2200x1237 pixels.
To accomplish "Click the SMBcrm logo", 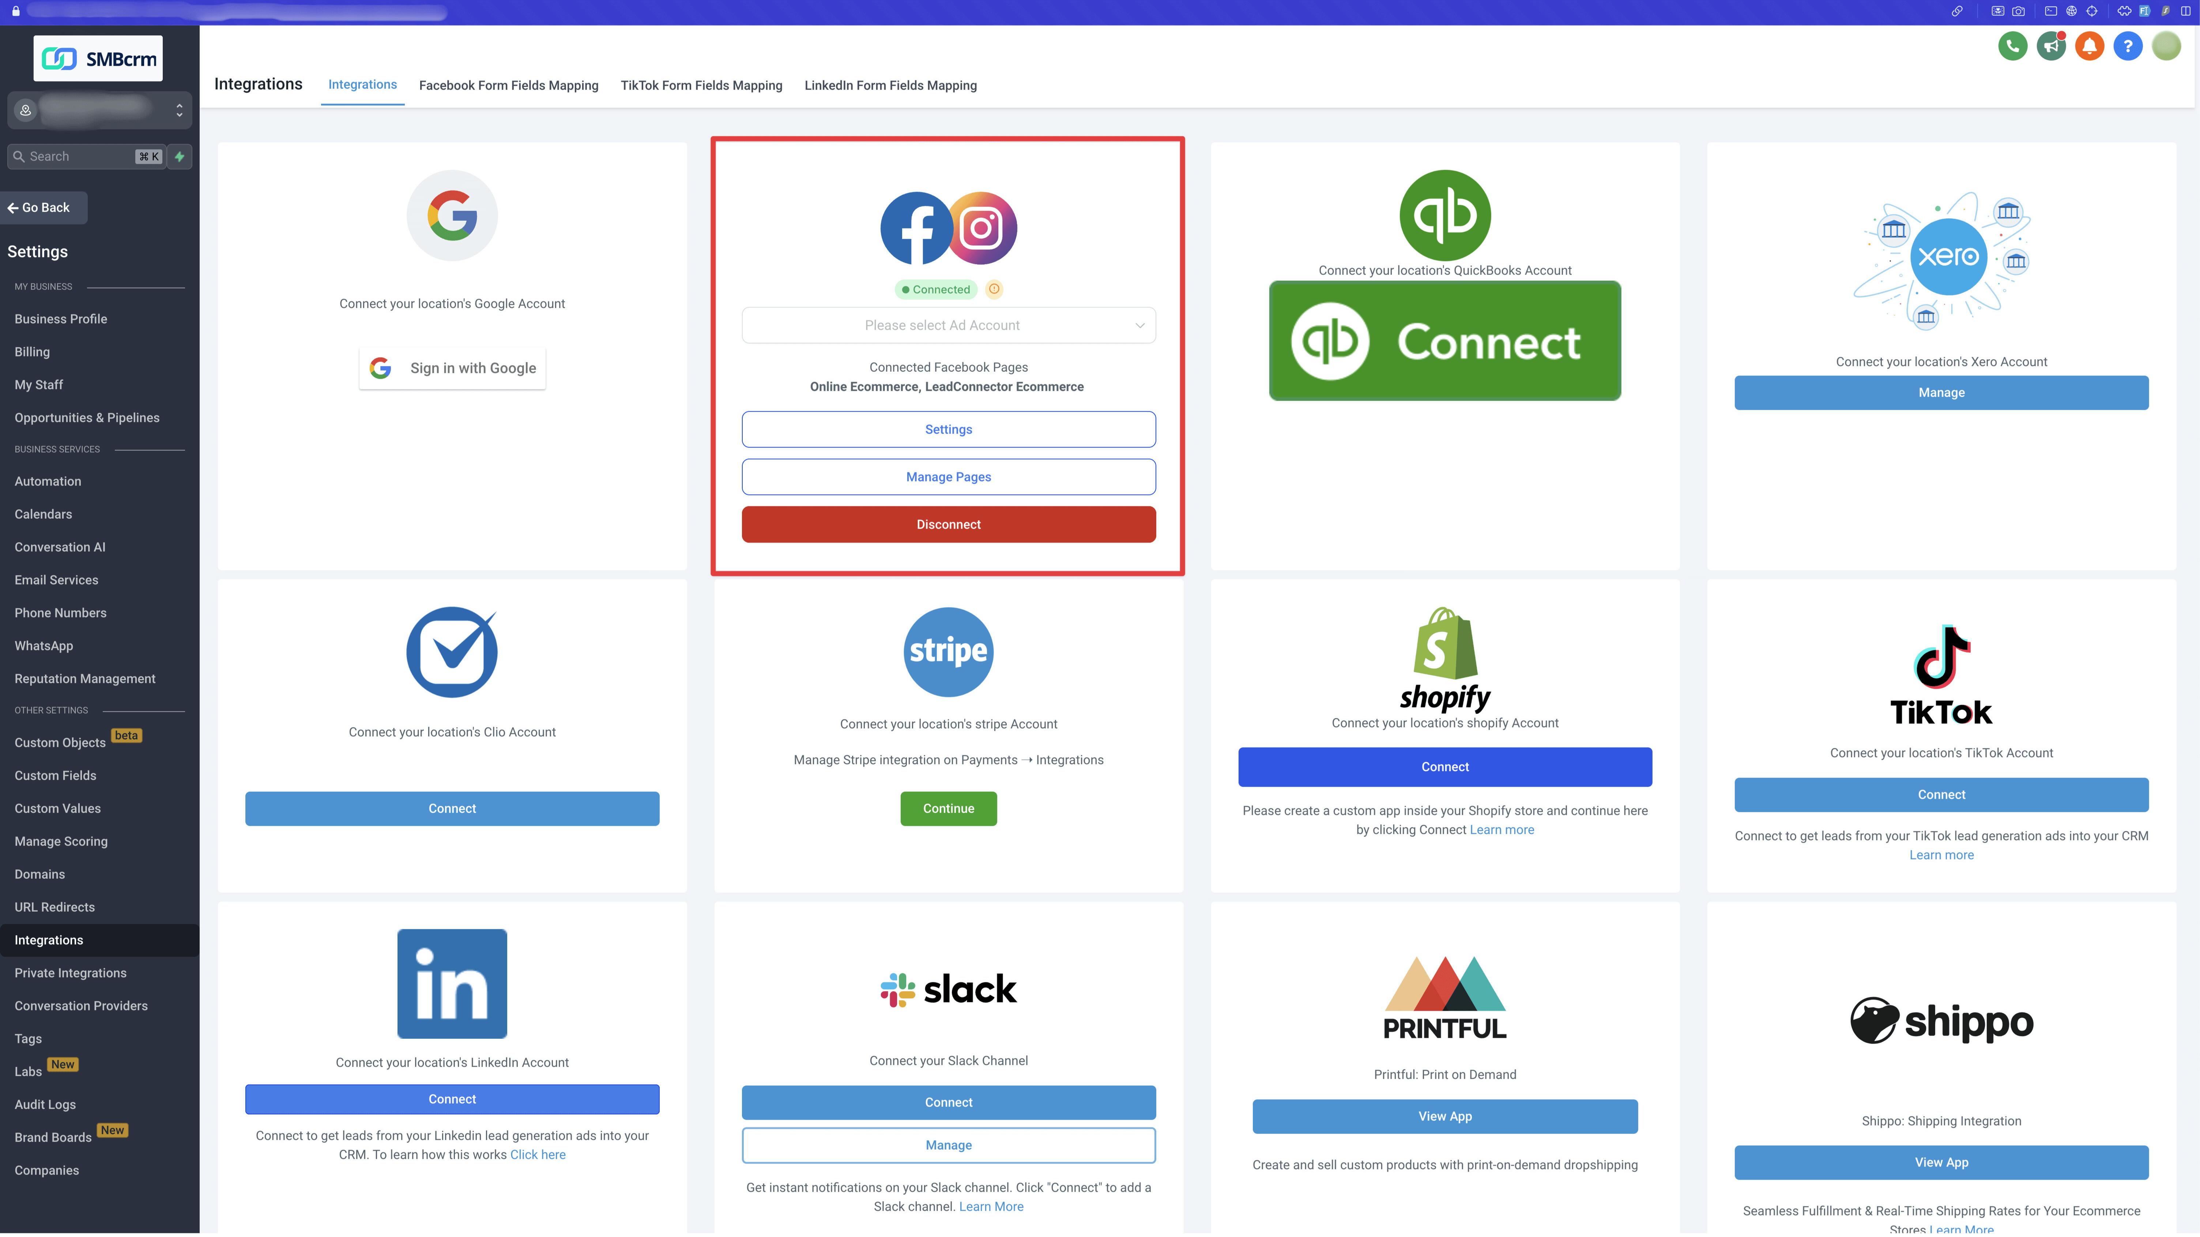I will (x=98, y=58).
